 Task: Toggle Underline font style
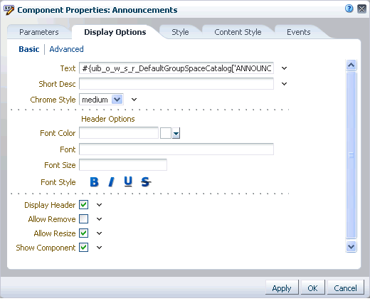[x=128, y=182]
